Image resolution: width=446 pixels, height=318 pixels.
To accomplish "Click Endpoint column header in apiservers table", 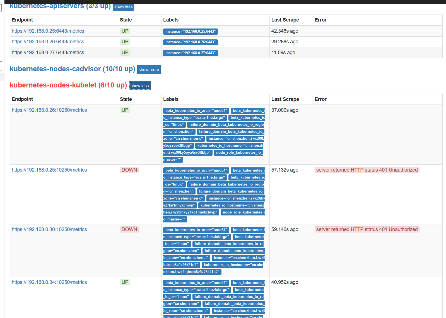I will point(22,20).
